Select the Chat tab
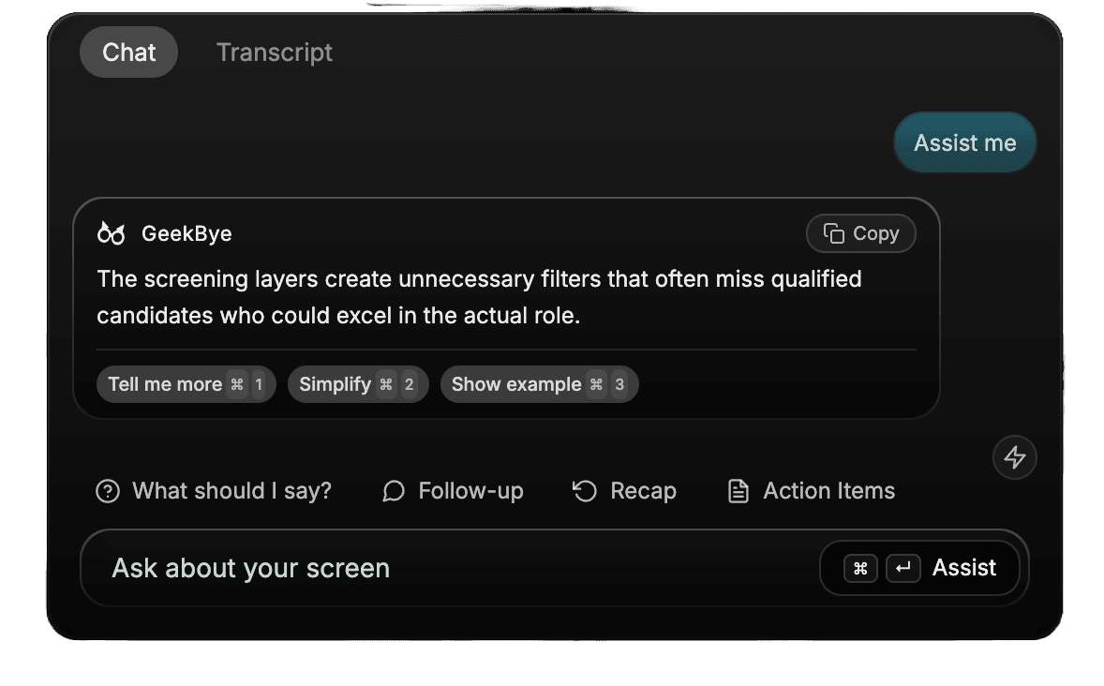Image resolution: width=1104 pixels, height=686 pixels. (128, 52)
